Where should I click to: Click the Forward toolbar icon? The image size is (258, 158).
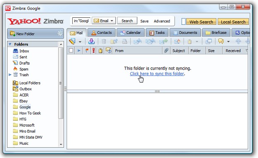163,41
